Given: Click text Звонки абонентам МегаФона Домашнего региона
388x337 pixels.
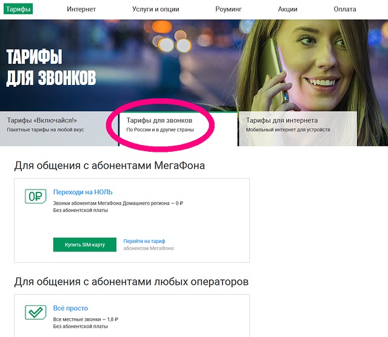Looking at the screenshot, I should click(x=112, y=203).
